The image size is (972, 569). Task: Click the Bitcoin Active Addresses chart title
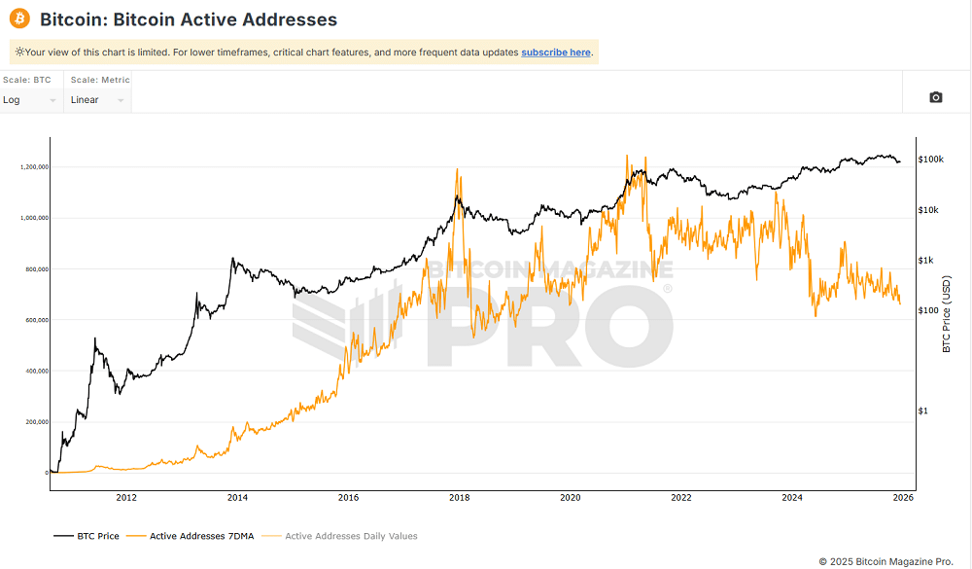click(189, 19)
